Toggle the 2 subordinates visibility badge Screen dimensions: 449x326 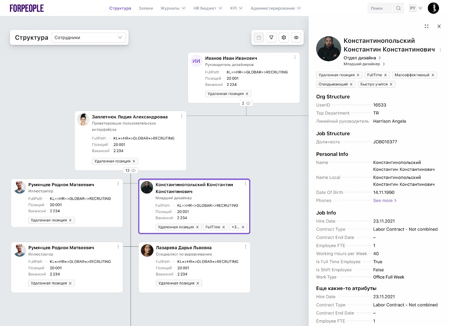point(246,103)
